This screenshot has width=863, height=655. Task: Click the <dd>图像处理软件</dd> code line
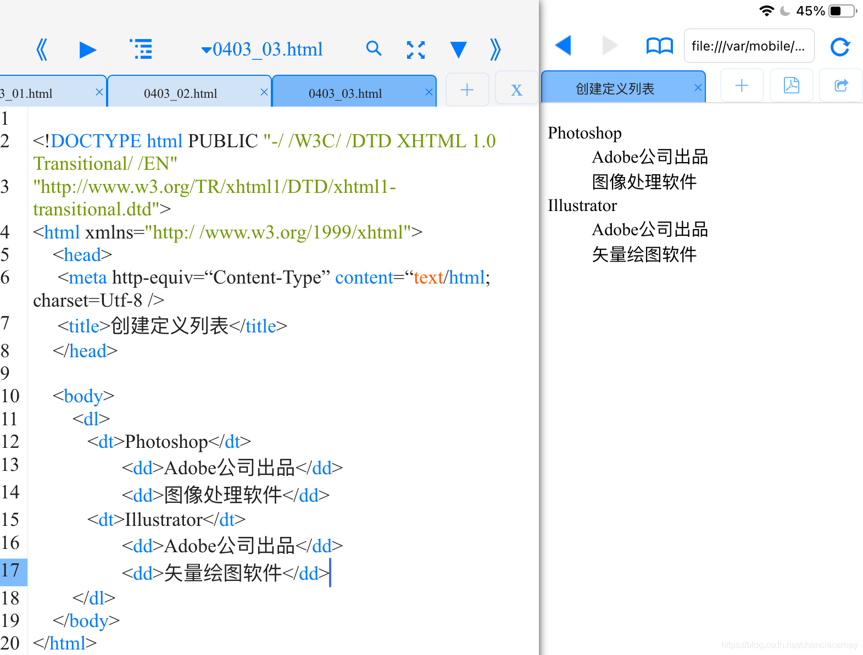(x=226, y=495)
